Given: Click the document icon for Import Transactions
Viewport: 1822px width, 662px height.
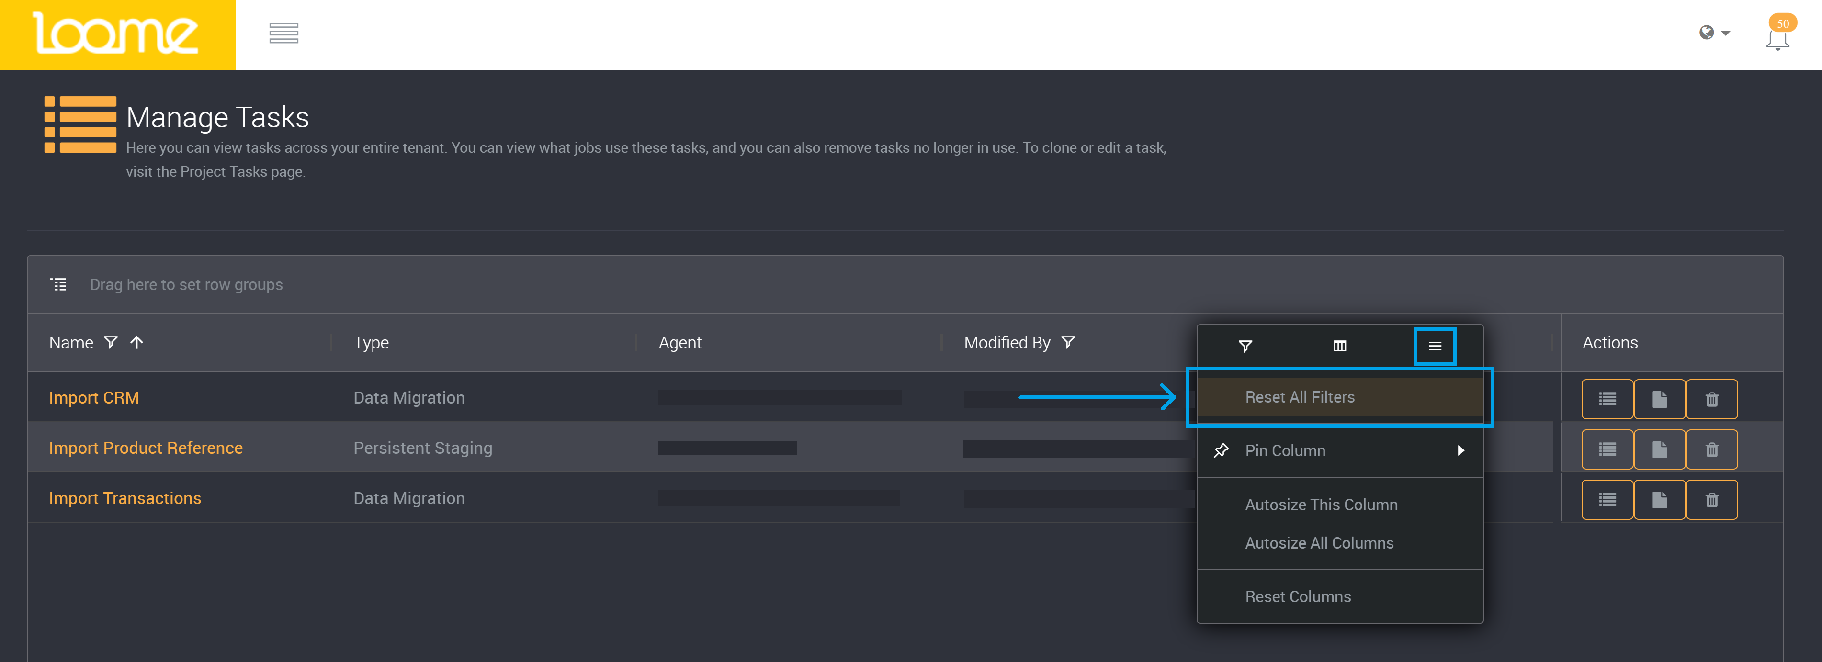Looking at the screenshot, I should [1659, 500].
